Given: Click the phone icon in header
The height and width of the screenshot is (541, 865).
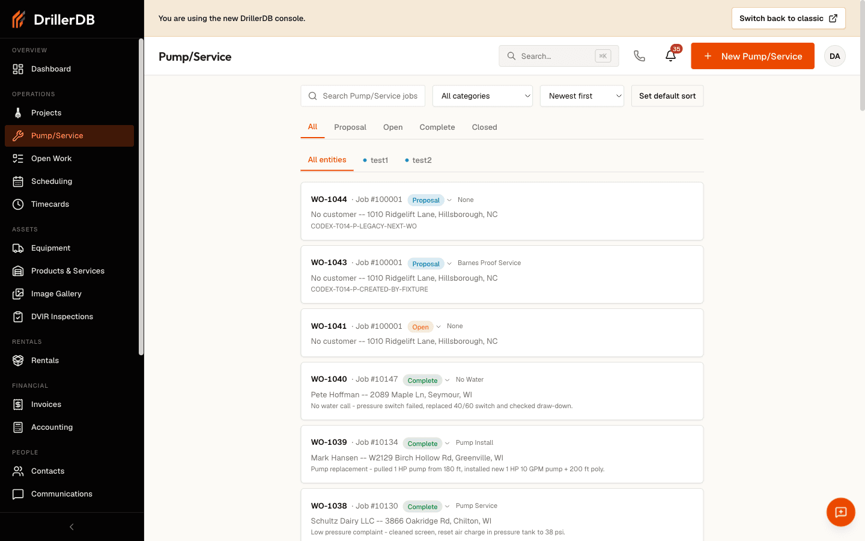Looking at the screenshot, I should click(x=640, y=56).
